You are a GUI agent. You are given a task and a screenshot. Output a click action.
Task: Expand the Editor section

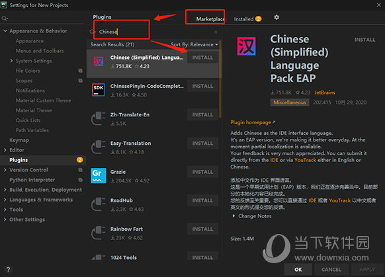pyautogui.click(x=5, y=150)
